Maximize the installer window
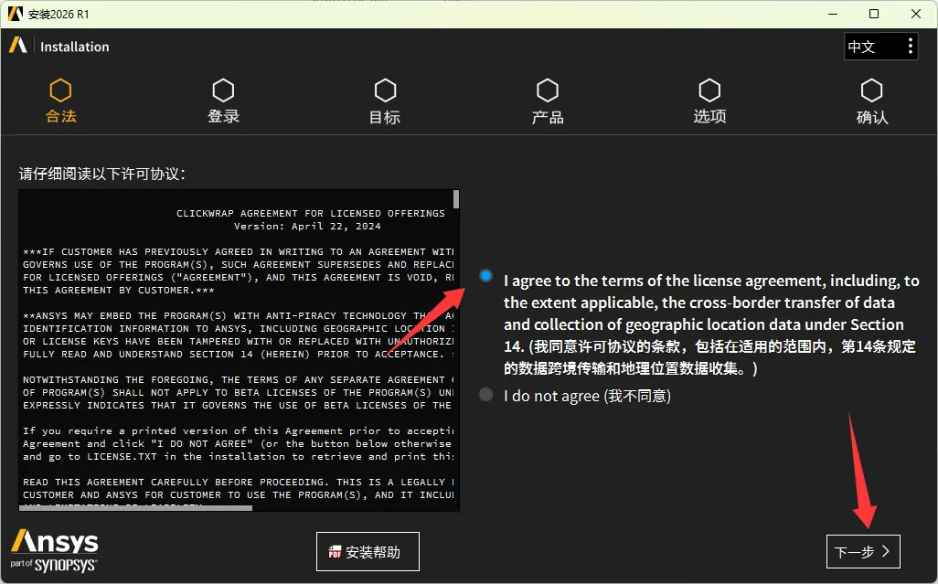The image size is (938, 584). (874, 14)
